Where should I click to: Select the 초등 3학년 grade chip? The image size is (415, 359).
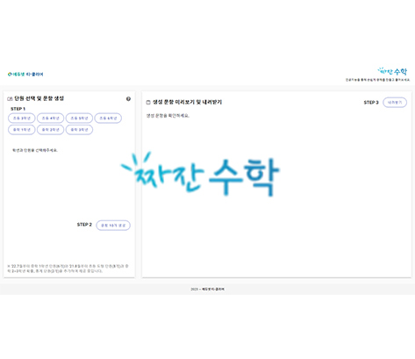point(22,118)
